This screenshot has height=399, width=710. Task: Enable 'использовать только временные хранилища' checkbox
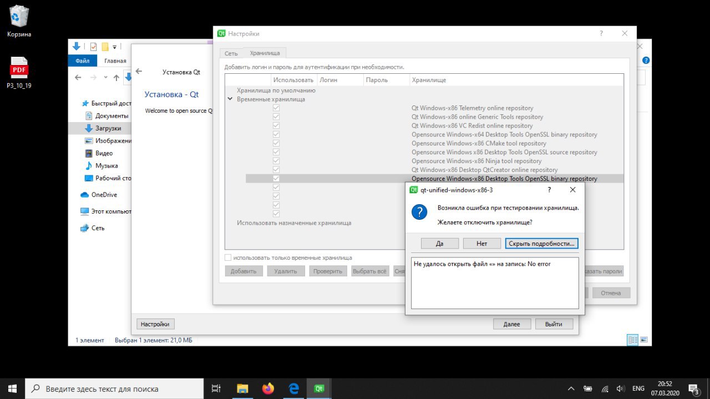228,257
